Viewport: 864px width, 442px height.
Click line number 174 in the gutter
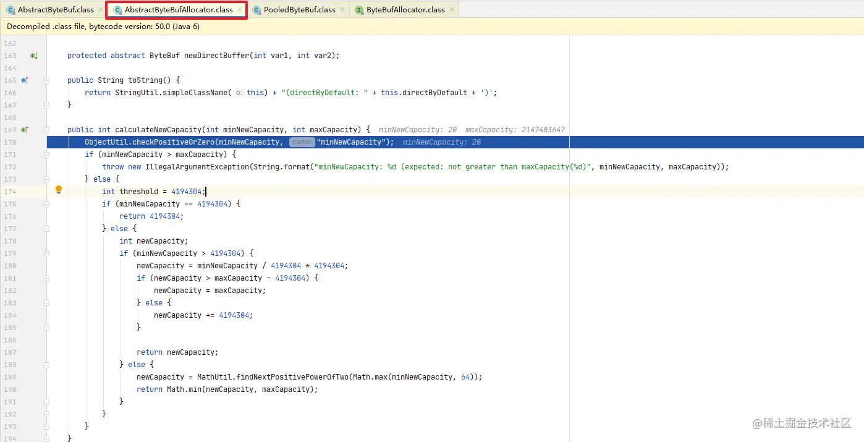[10, 192]
